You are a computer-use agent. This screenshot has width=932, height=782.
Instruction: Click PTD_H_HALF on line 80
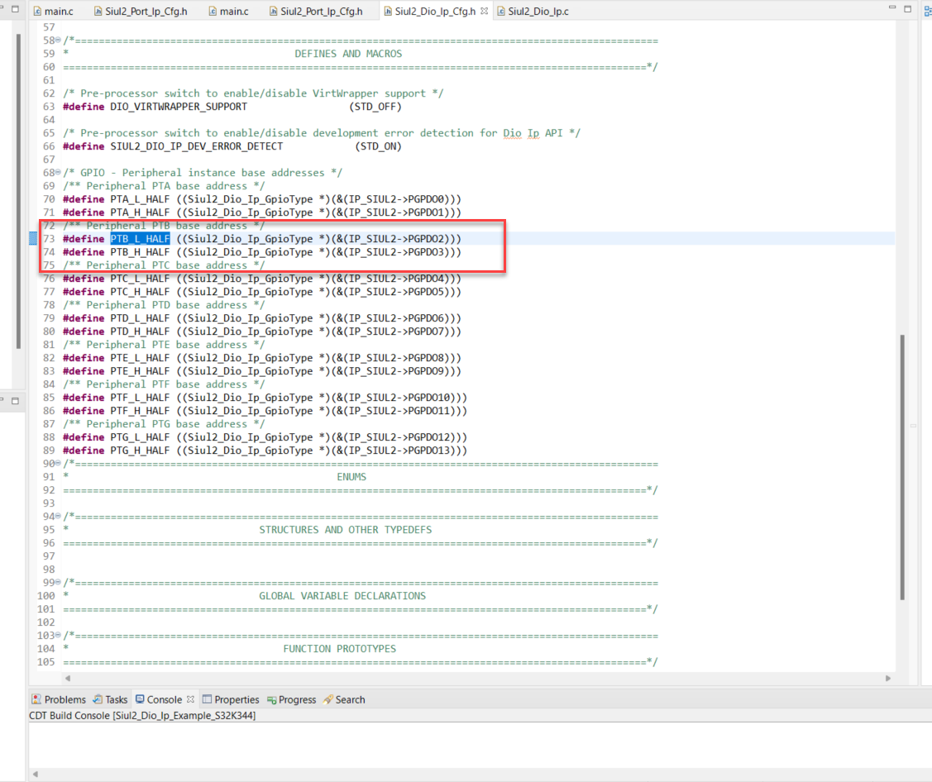[x=141, y=331]
